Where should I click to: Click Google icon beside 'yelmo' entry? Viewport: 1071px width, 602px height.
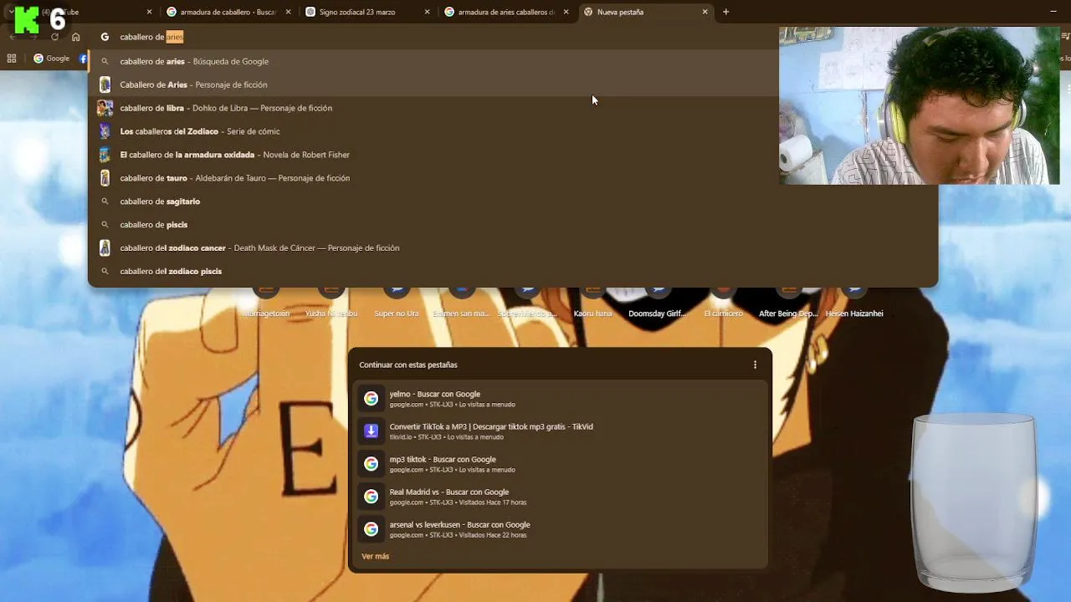pyautogui.click(x=371, y=399)
